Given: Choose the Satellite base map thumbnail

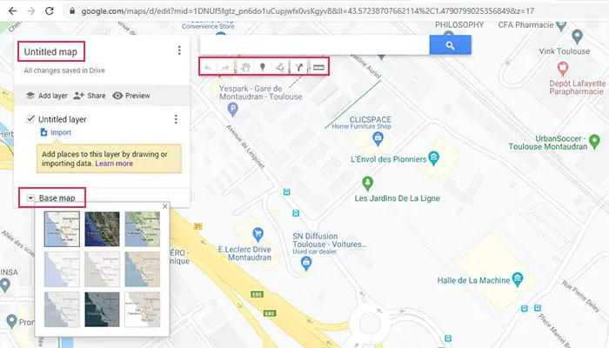Looking at the screenshot, I should point(102,229).
